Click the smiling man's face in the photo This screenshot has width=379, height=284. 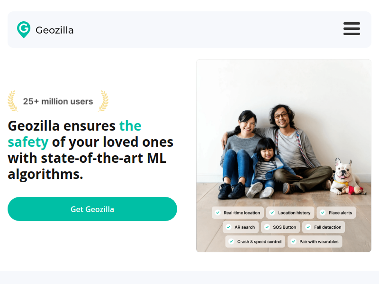(x=280, y=116)
